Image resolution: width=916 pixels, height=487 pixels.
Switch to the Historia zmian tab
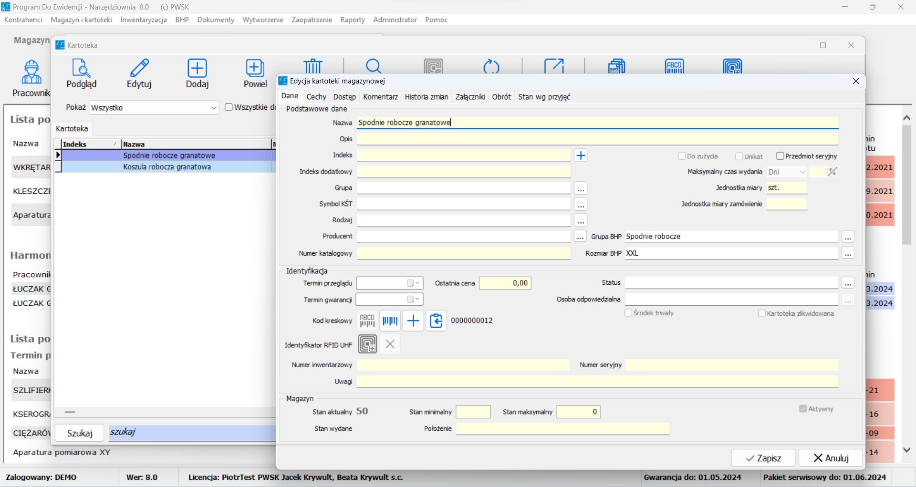point(426,97)
